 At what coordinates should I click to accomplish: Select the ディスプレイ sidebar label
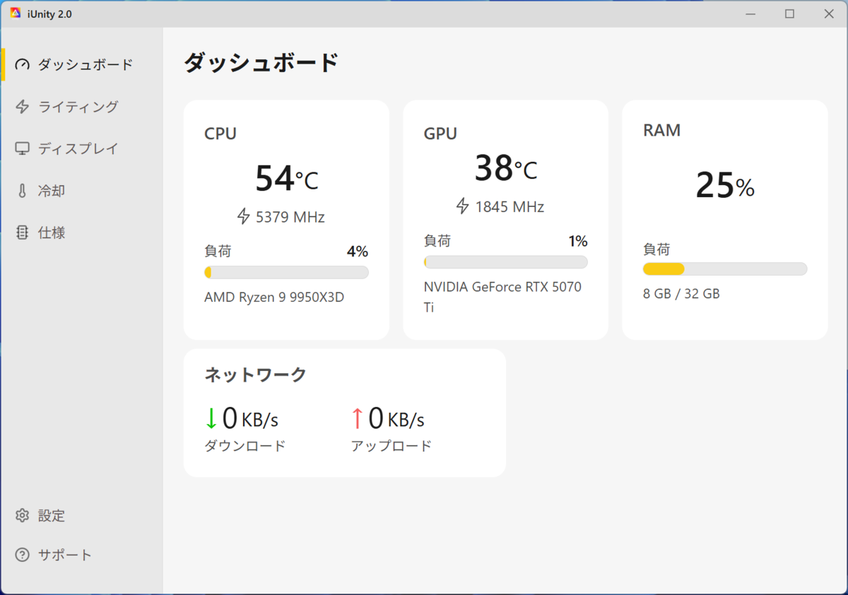pyautogui.click(x=78, y=148)
